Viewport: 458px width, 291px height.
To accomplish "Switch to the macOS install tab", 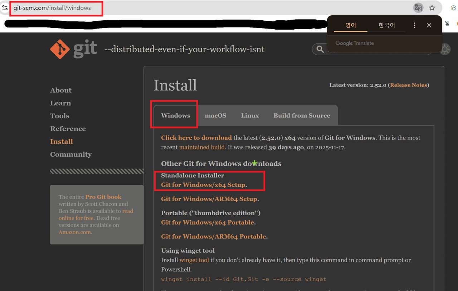I will (x=215, y=116).
